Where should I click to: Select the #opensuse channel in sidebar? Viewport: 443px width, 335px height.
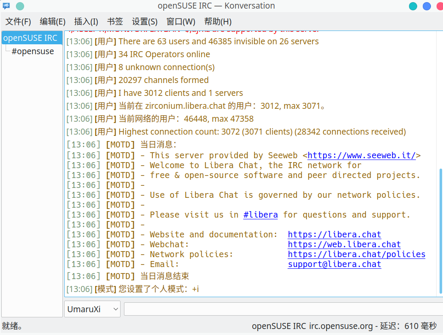click(x=33, y=51)
